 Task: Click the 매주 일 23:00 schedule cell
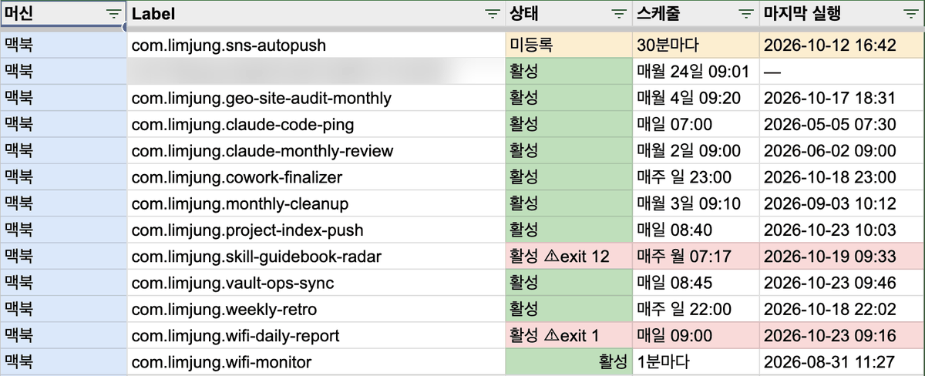coord(695,177)
